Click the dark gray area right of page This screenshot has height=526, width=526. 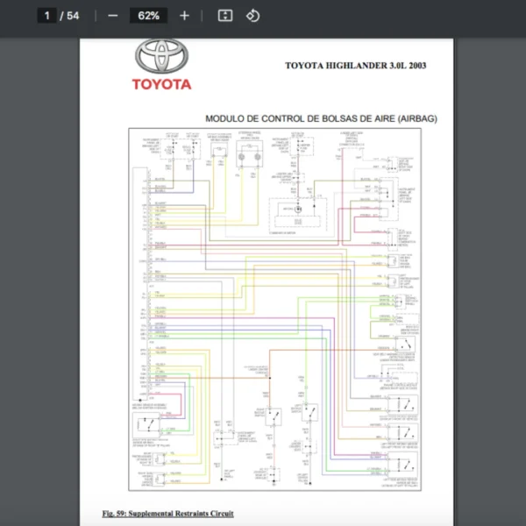coord(491,263)
